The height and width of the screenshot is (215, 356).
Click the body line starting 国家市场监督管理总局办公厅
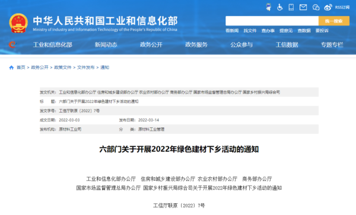pos(179,188)
